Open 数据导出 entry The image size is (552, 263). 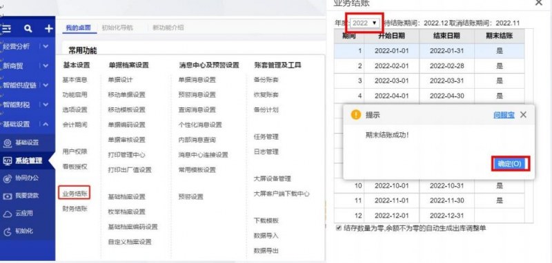266,251
